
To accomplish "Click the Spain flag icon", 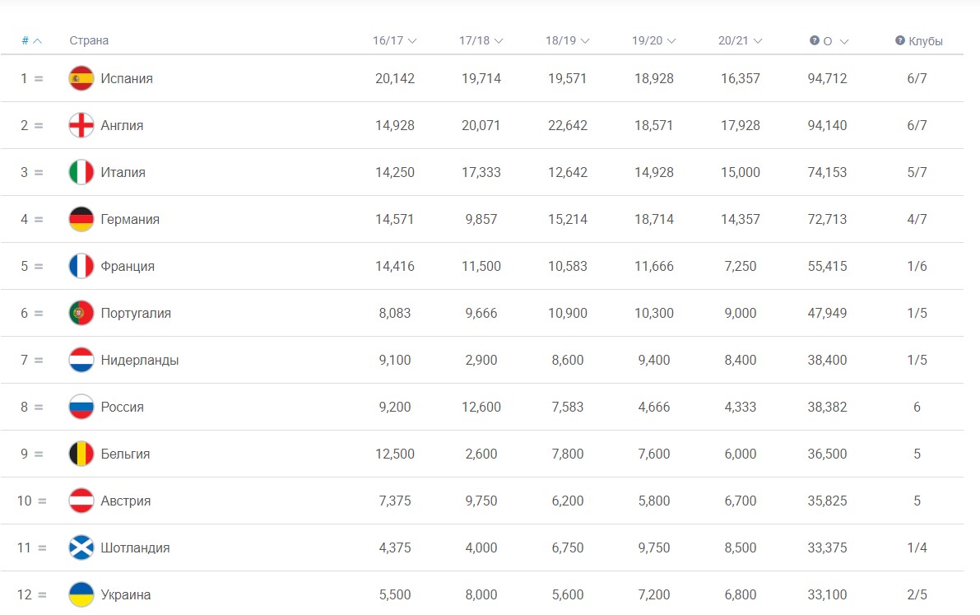I will click(x=81, y=78).
